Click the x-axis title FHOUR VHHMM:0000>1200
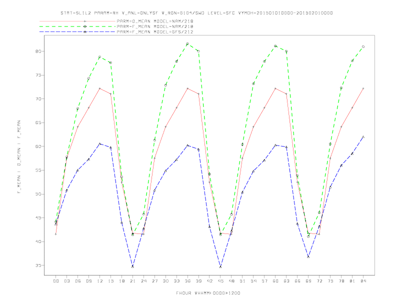The image size is (396, 306). click(x=208, y=293)
